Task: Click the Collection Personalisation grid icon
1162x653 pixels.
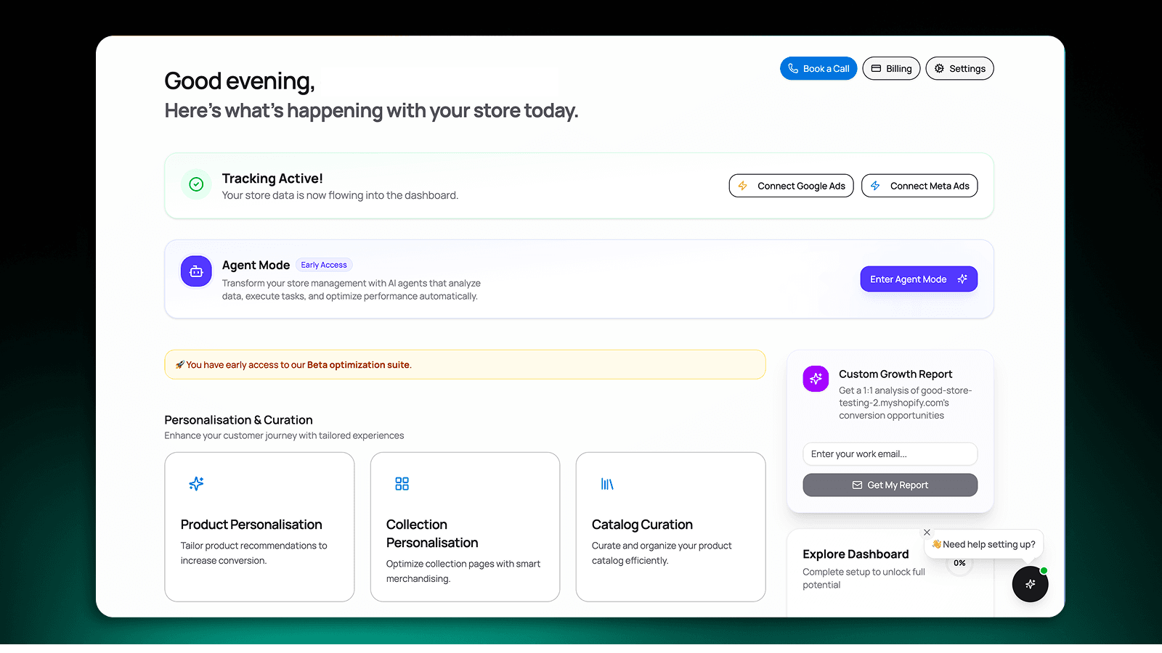Action: [x=402, y=484]
